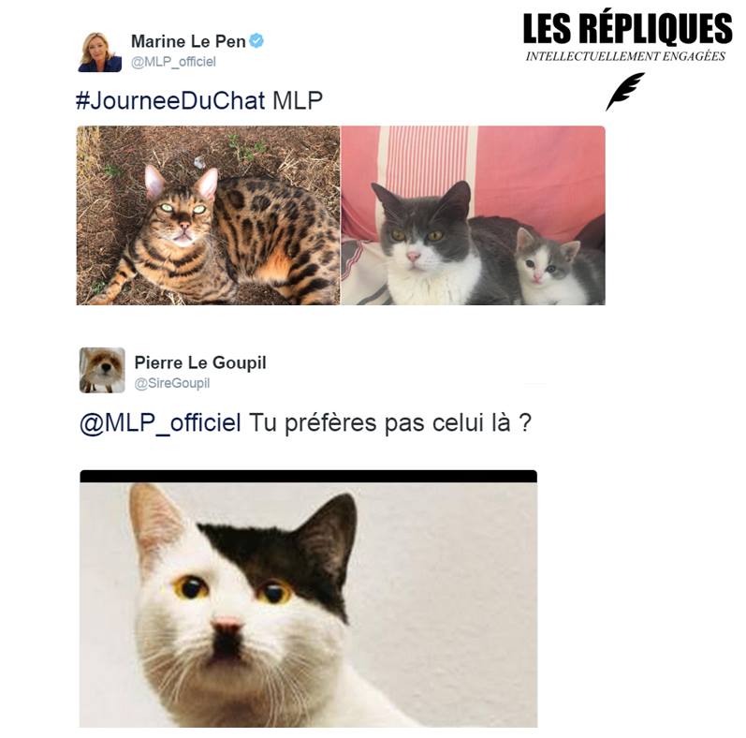746x738 pixels.
Task: Click the Pierre Le Goupil display name
Action: point(200,362)
